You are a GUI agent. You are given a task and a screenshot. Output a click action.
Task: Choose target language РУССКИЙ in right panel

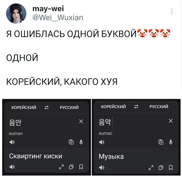tap(159, 107)
